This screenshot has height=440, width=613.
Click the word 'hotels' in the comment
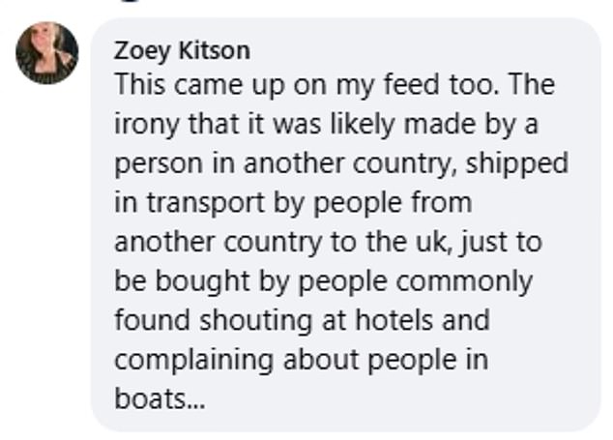tap(394, 320)
